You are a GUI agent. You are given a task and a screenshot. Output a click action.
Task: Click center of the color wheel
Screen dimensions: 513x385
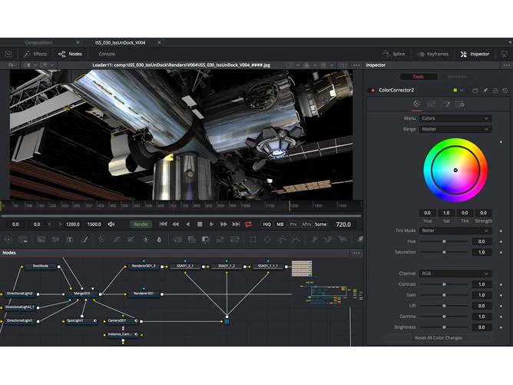(455, 171)
